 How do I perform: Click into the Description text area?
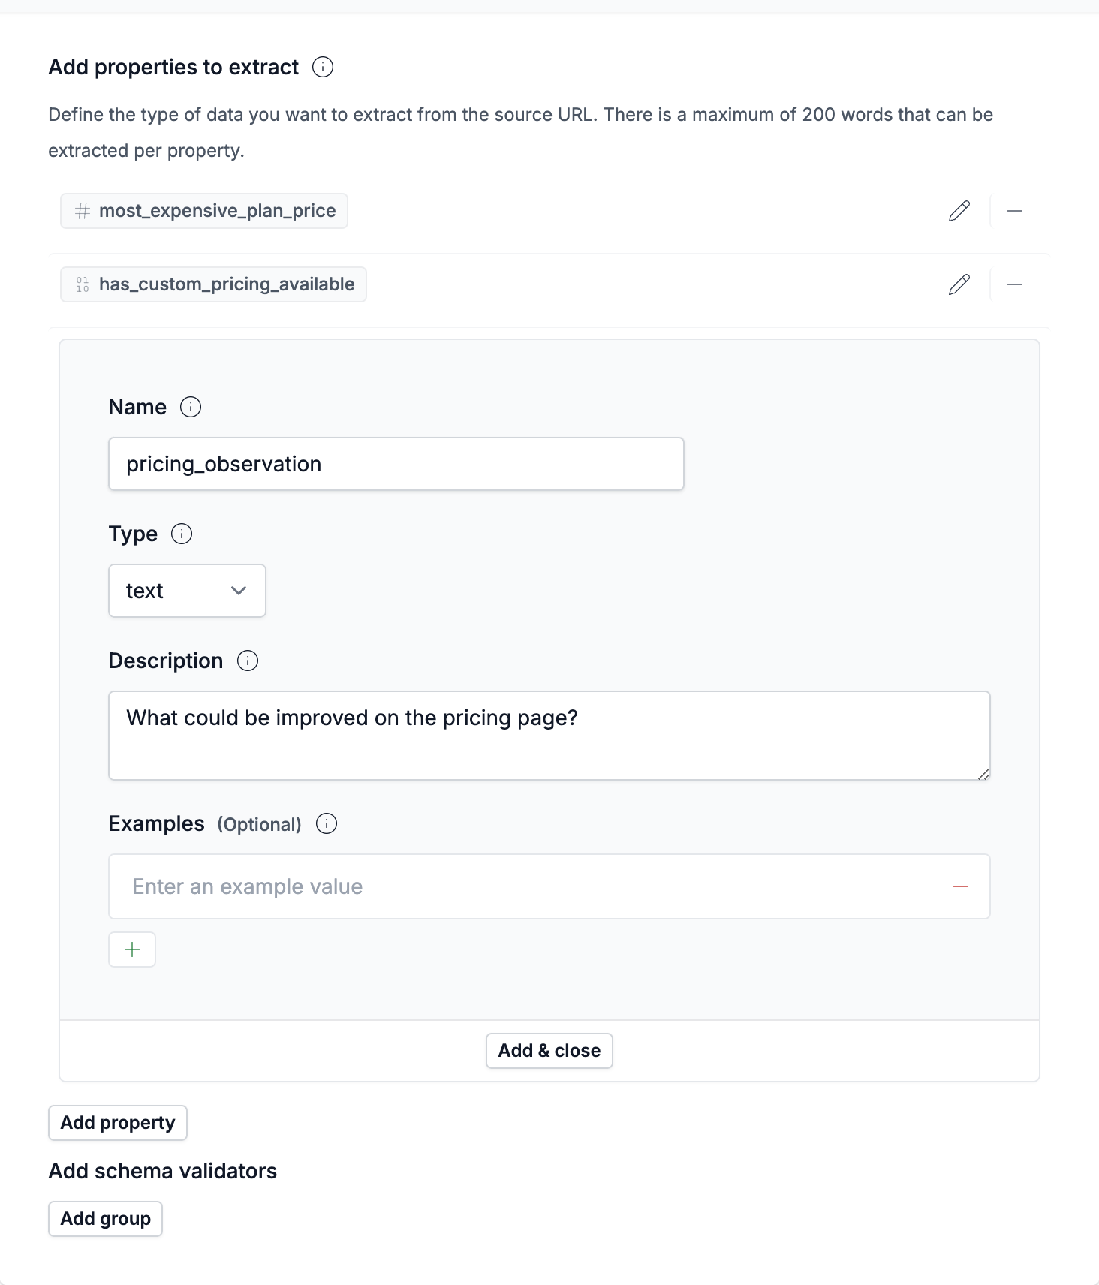pyautogui.click(x=549, y=735)
